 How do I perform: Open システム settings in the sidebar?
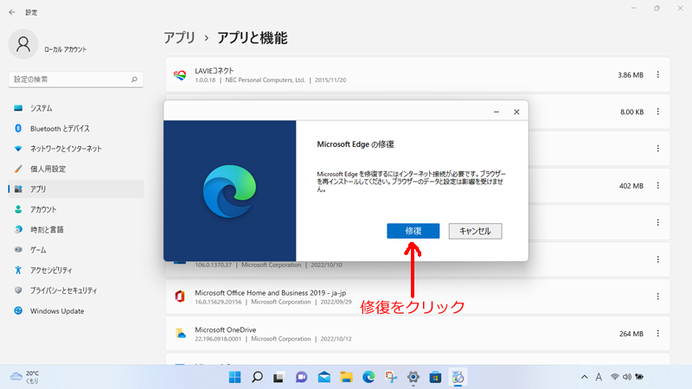41,108
